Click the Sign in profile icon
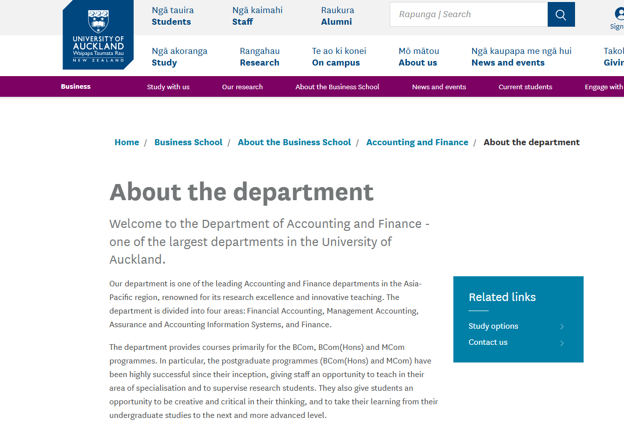Viewport: 624px width, 424px height. click(619, 14)
